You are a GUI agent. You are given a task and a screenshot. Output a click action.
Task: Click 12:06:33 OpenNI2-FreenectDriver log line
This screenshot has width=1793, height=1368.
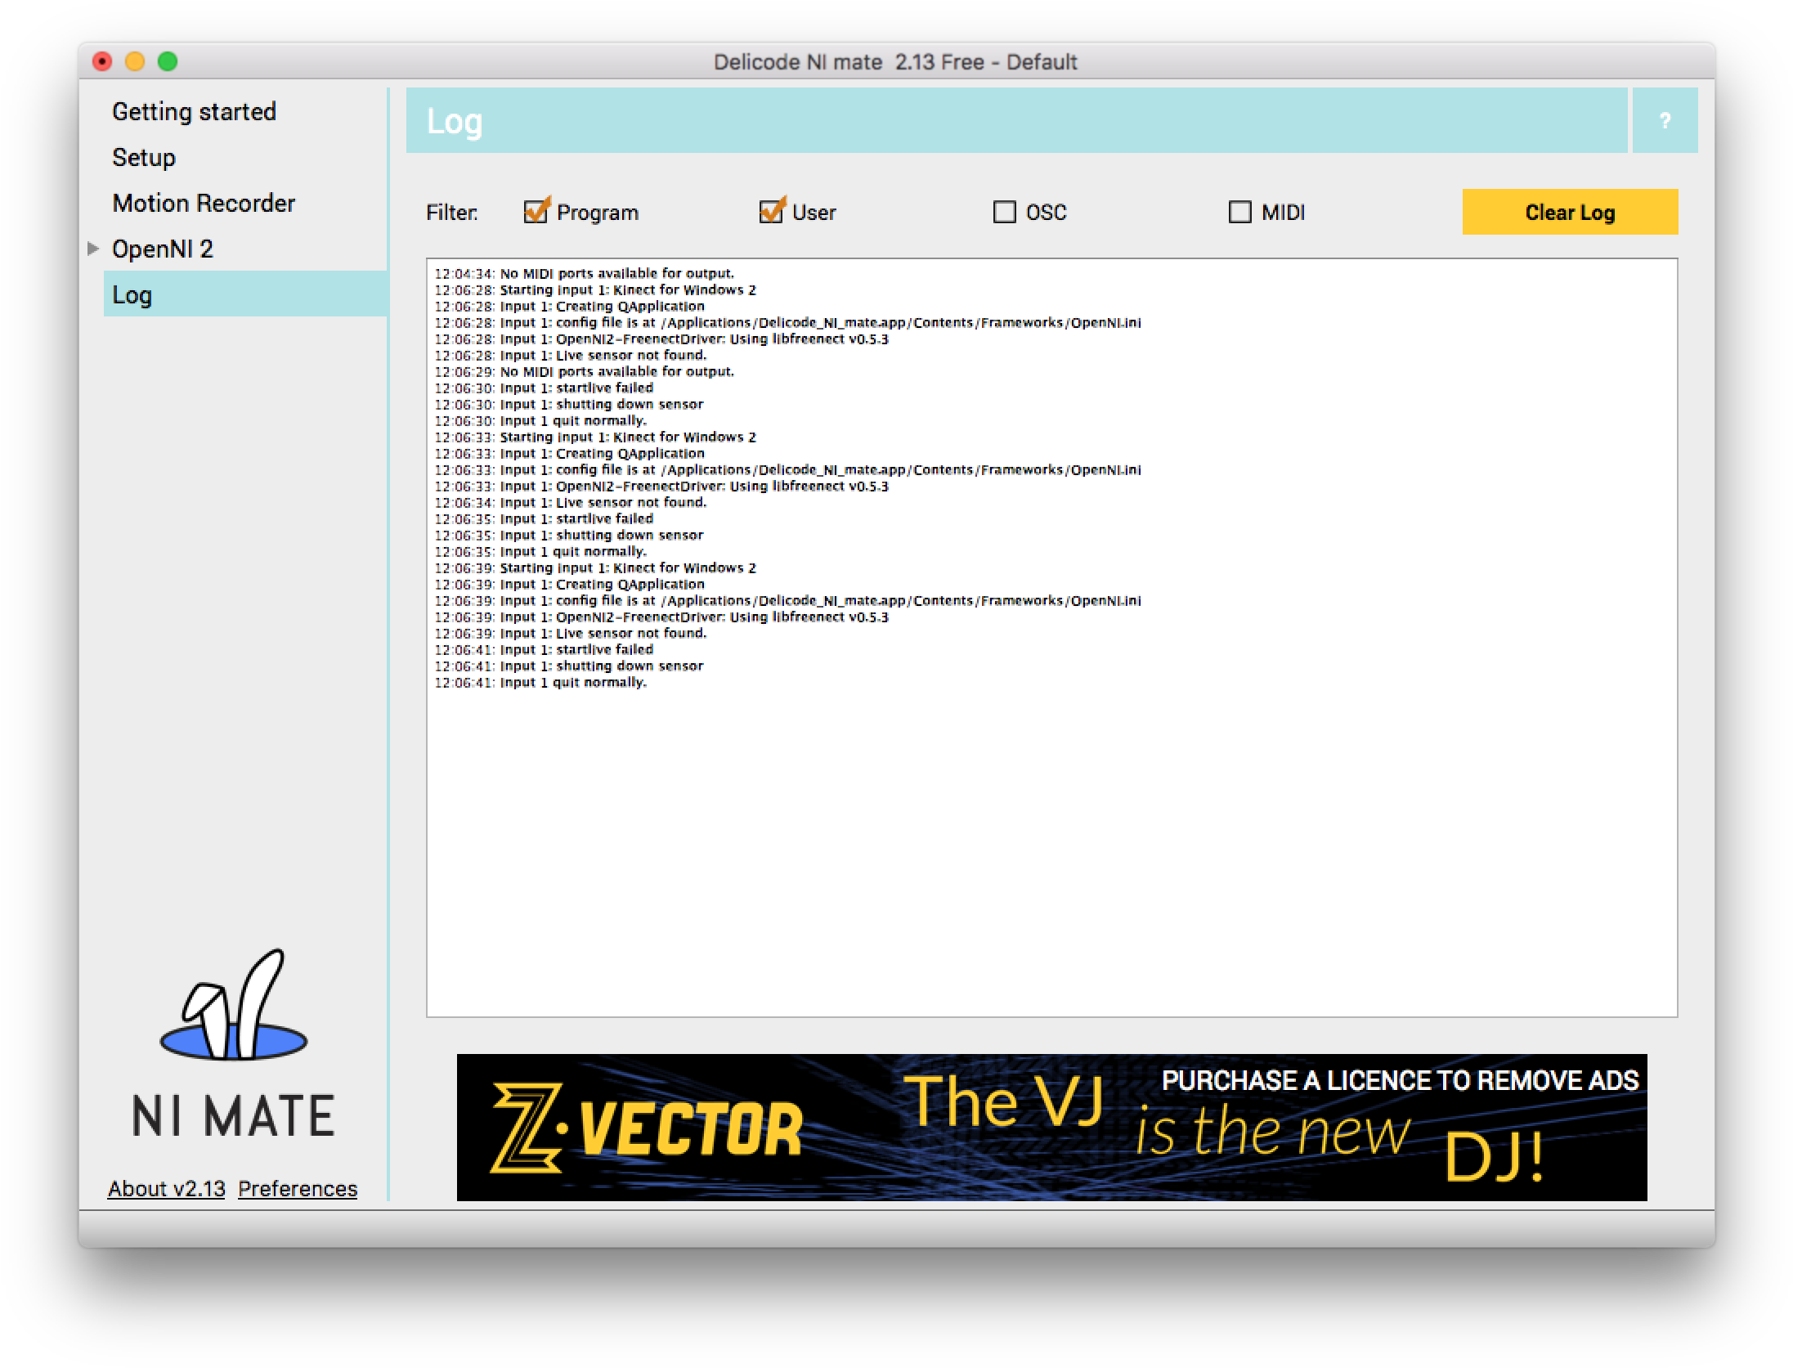click(x=661, y=486)
